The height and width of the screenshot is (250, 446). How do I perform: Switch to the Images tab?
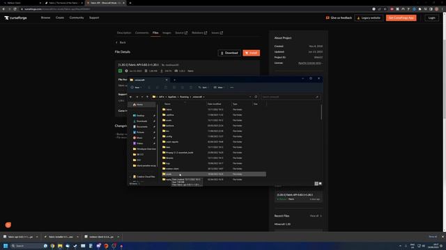pos(167,33)
